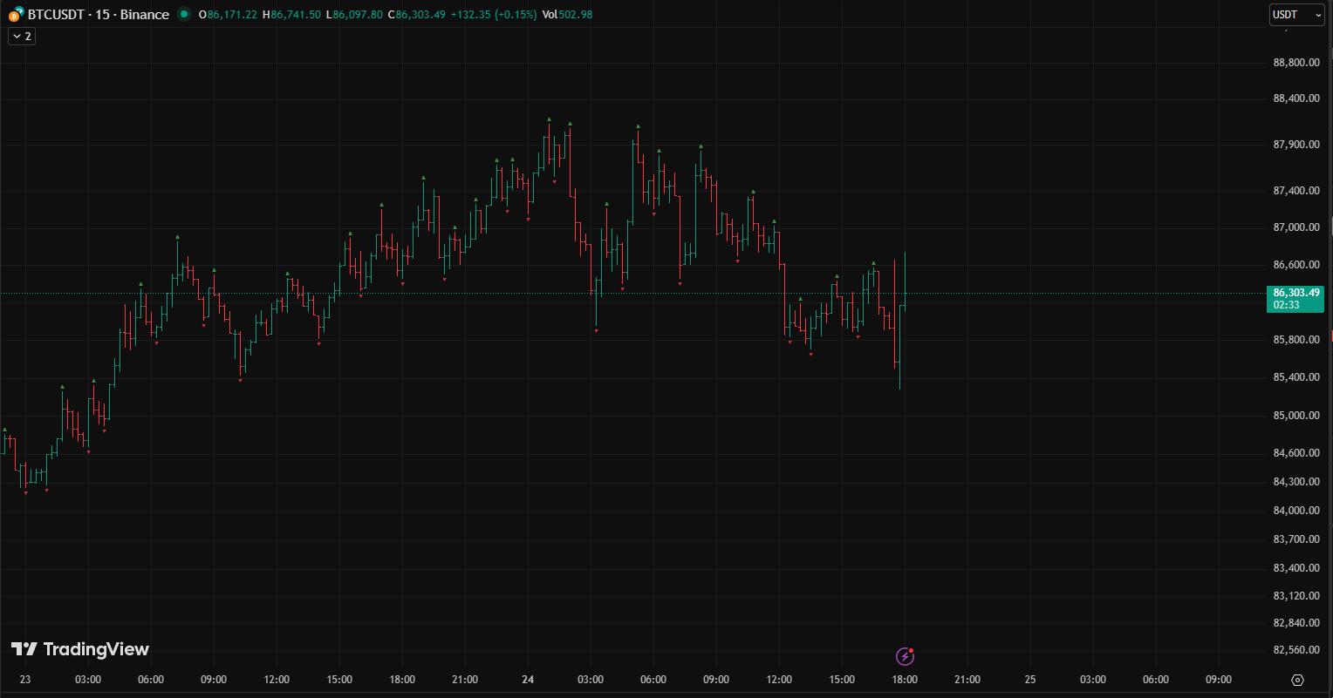Click date 24 on the time axis
The image size is (1333, 698).
[527, 680]
